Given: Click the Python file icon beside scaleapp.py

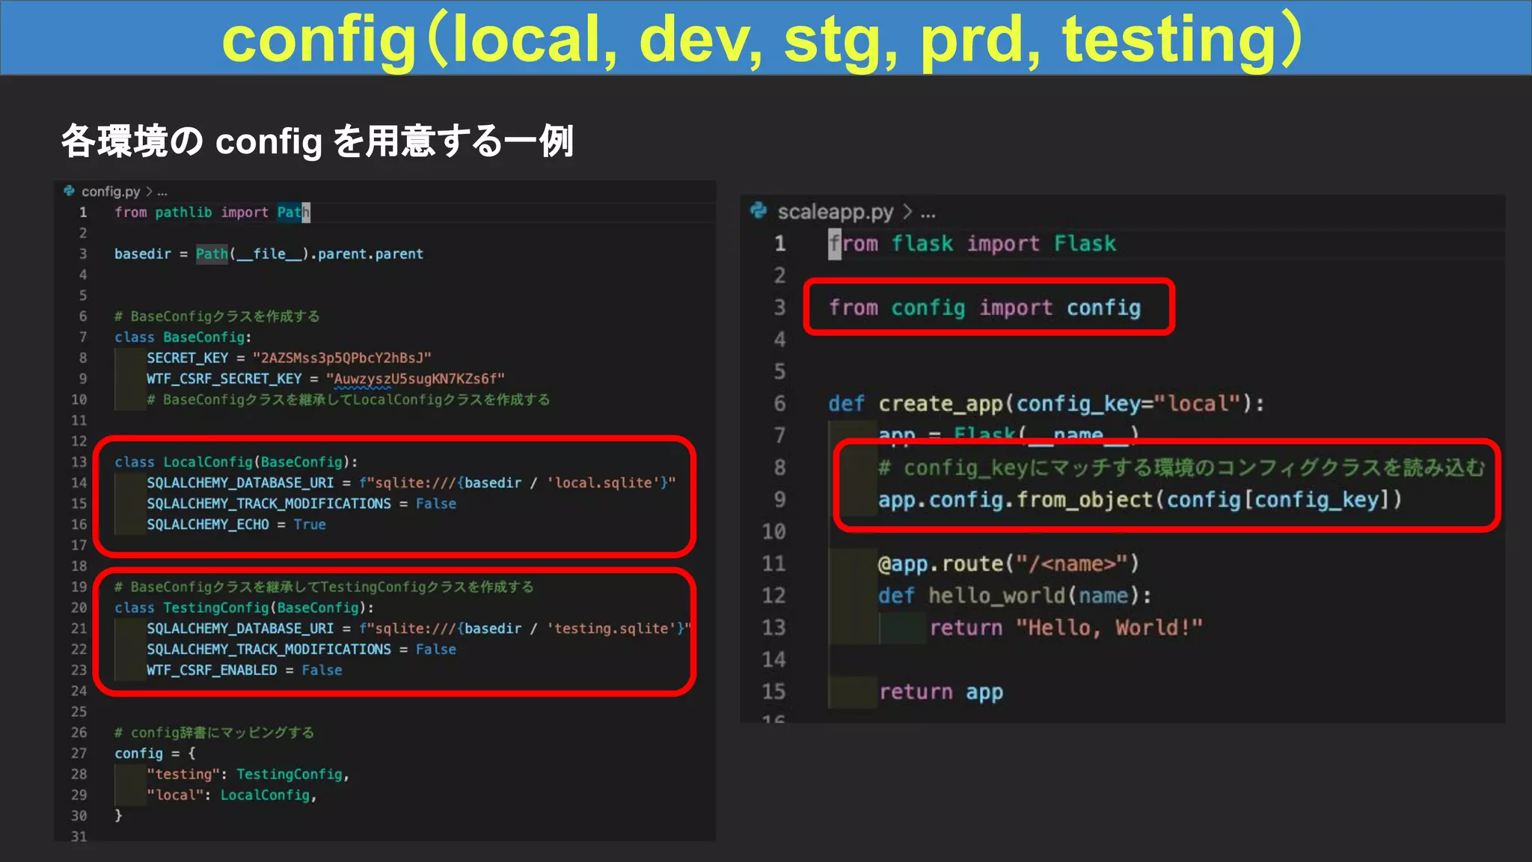Looking at the screenshot, I should pyautogui.click(x=759, y=211).
